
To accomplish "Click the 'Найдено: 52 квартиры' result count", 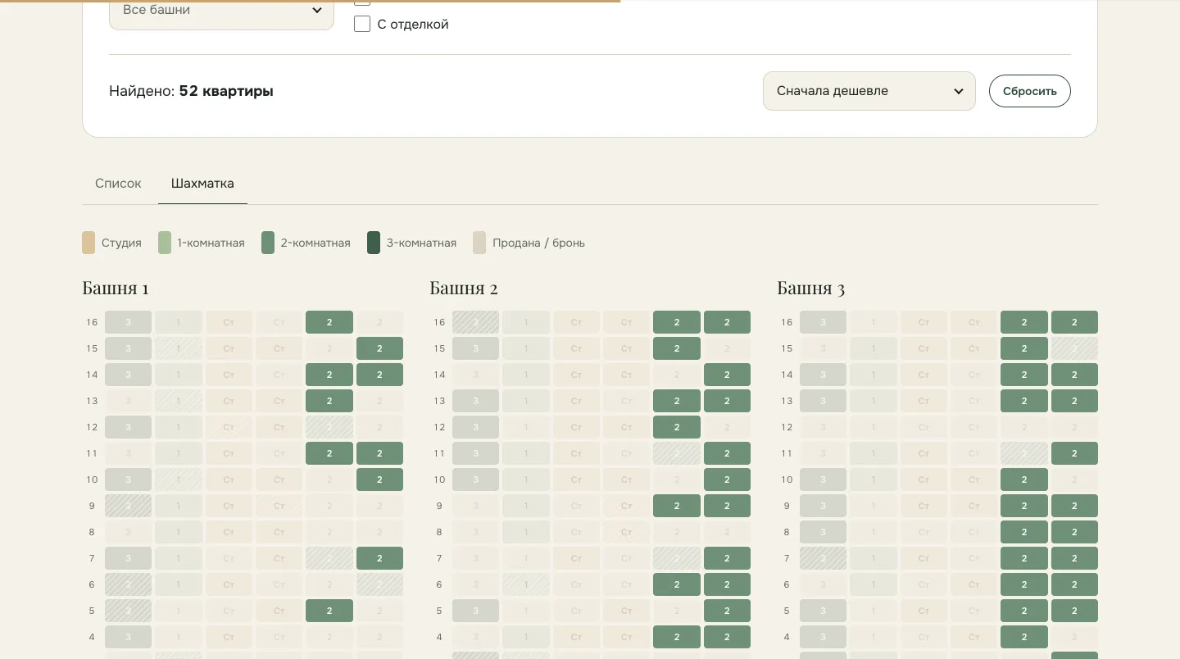I will click(191, 91).
